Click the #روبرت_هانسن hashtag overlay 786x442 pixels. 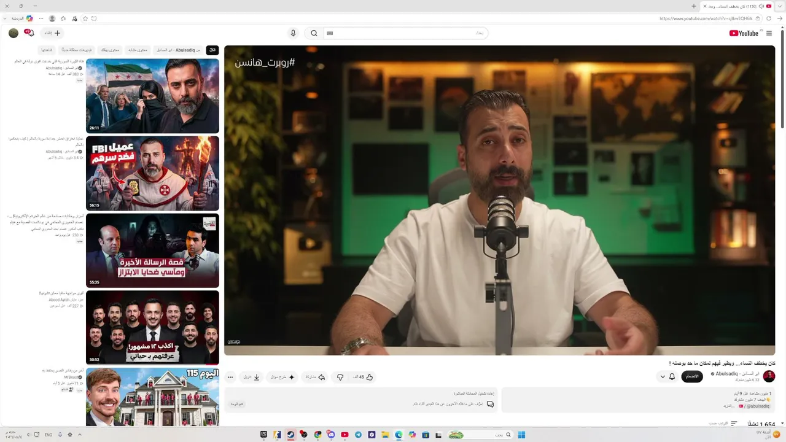point(265,63)
